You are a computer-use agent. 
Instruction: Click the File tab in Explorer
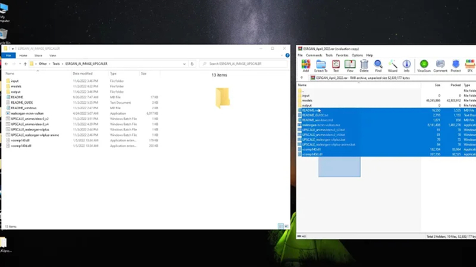[8, 55]
